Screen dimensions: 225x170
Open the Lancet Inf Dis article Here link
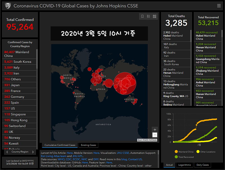point(70,153)
